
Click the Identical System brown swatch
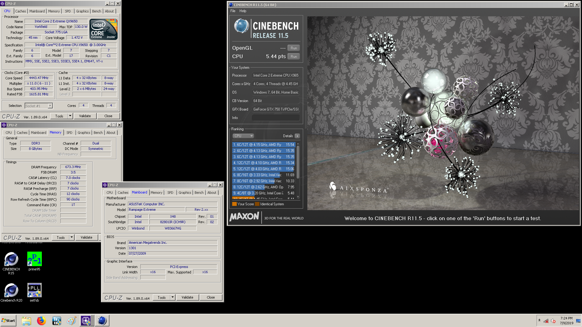coord(257,204)
